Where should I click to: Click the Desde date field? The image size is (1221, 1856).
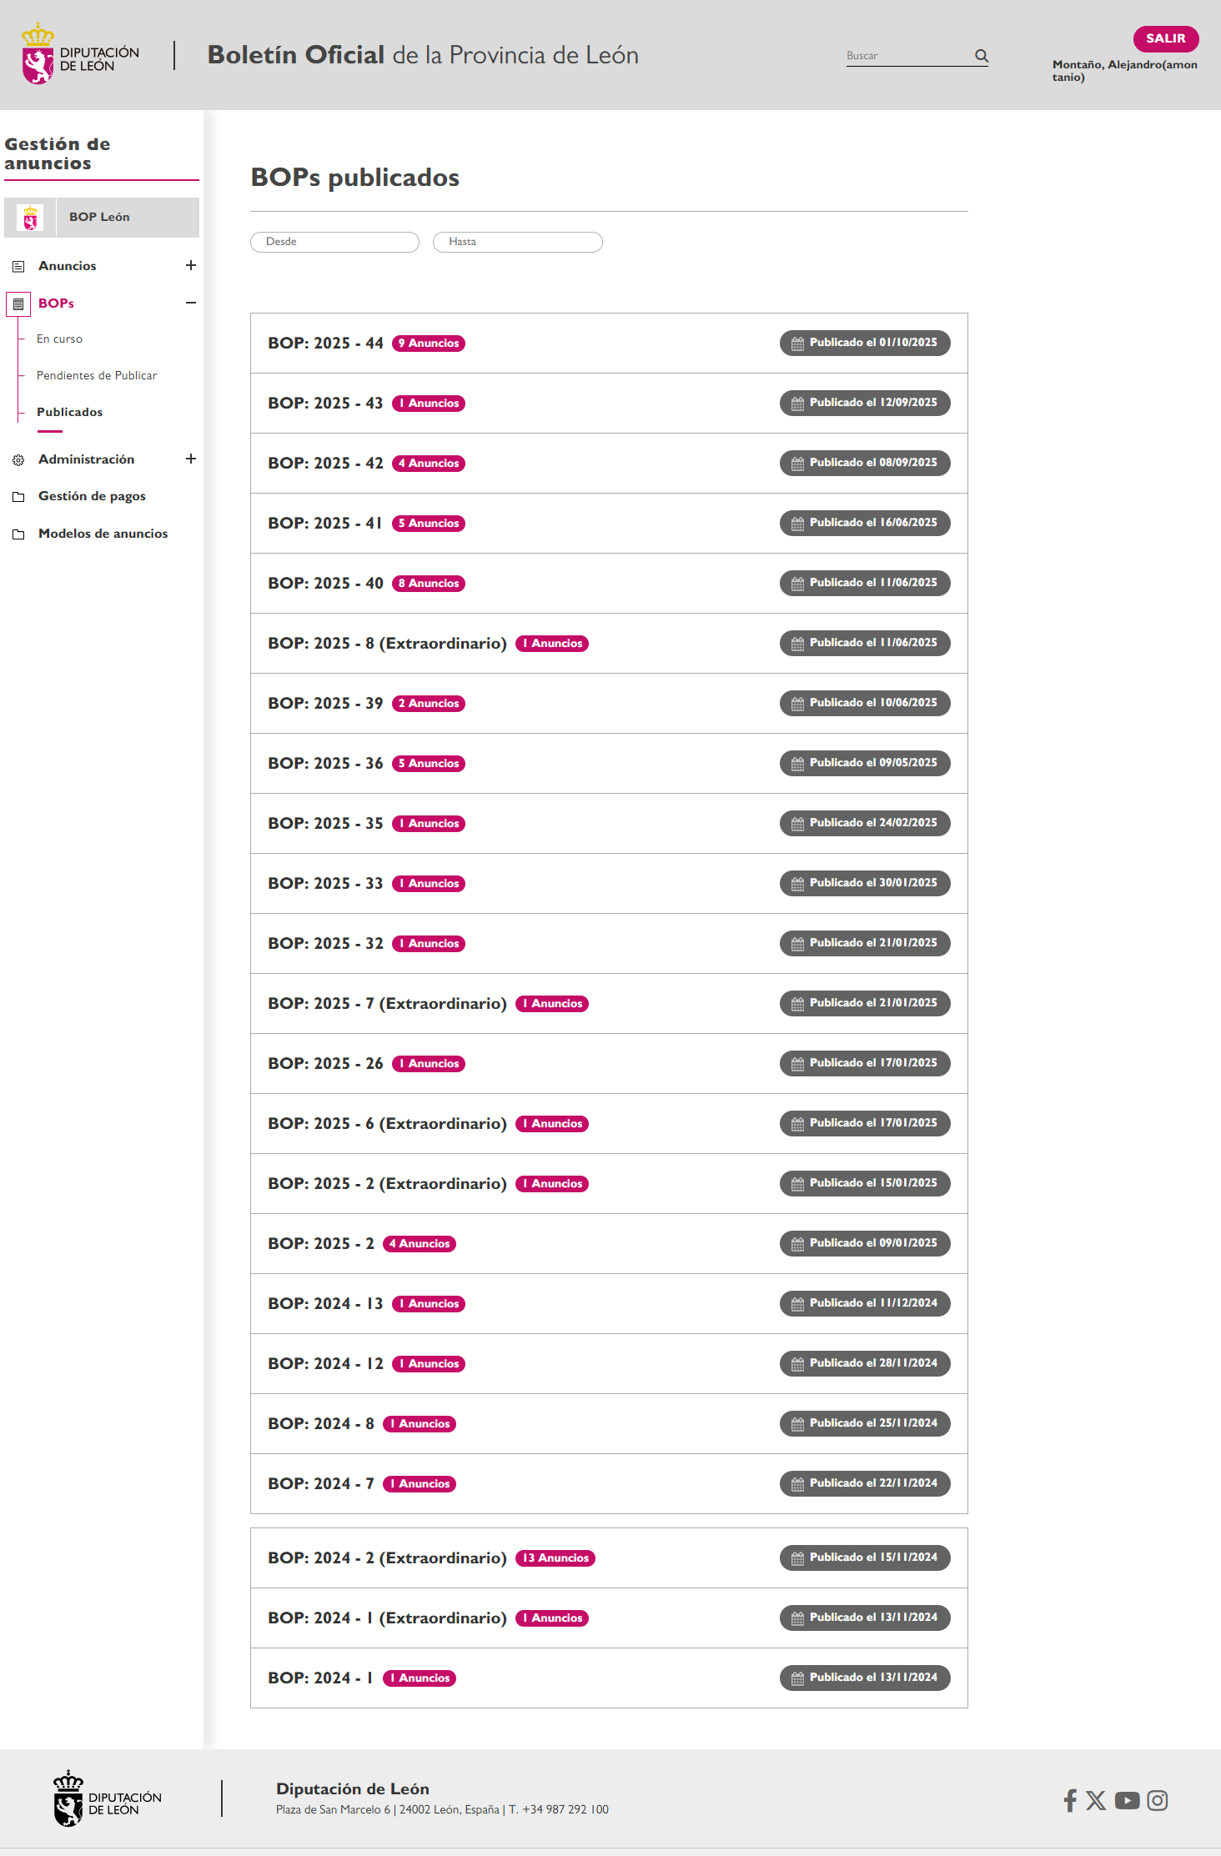click(x=334, y=242)
